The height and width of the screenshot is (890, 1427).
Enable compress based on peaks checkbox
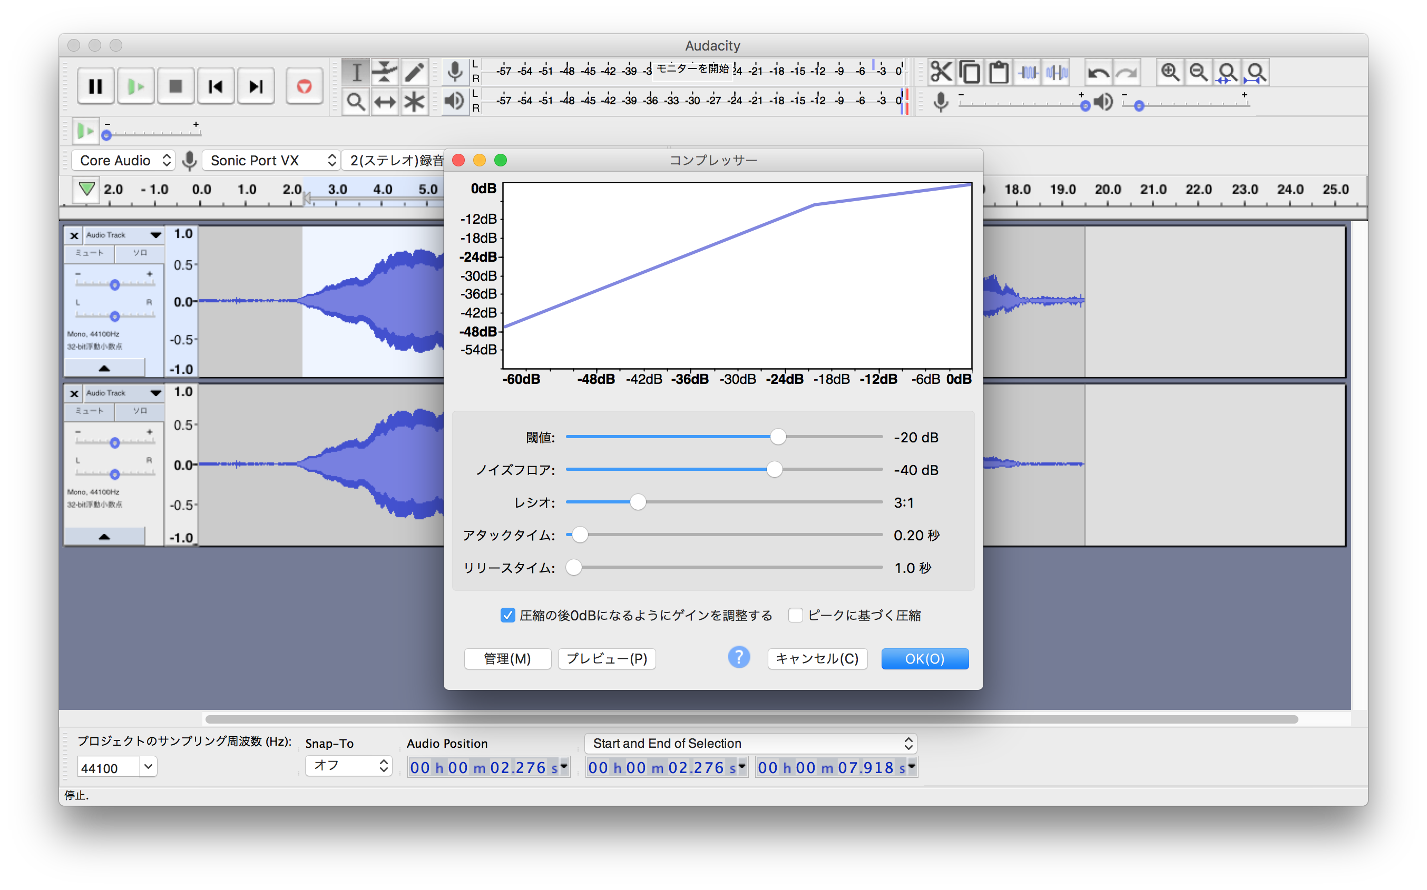(x=795, y=615)
